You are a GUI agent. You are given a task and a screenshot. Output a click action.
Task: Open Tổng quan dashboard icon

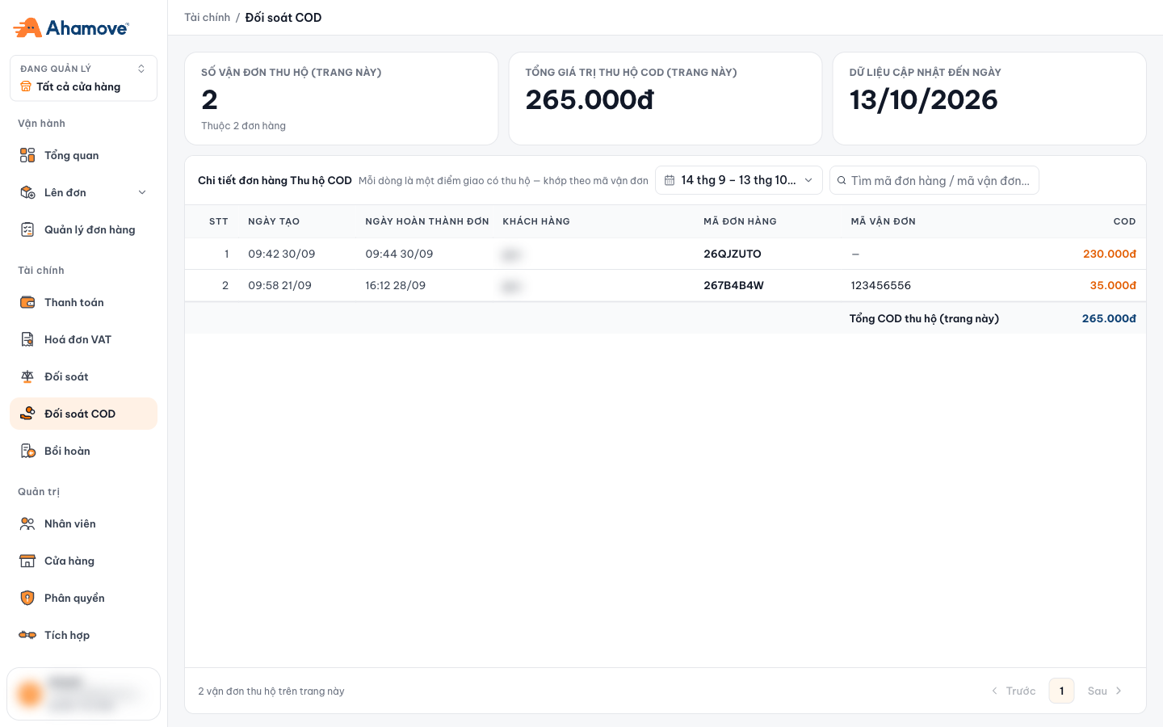click(27, 155)
